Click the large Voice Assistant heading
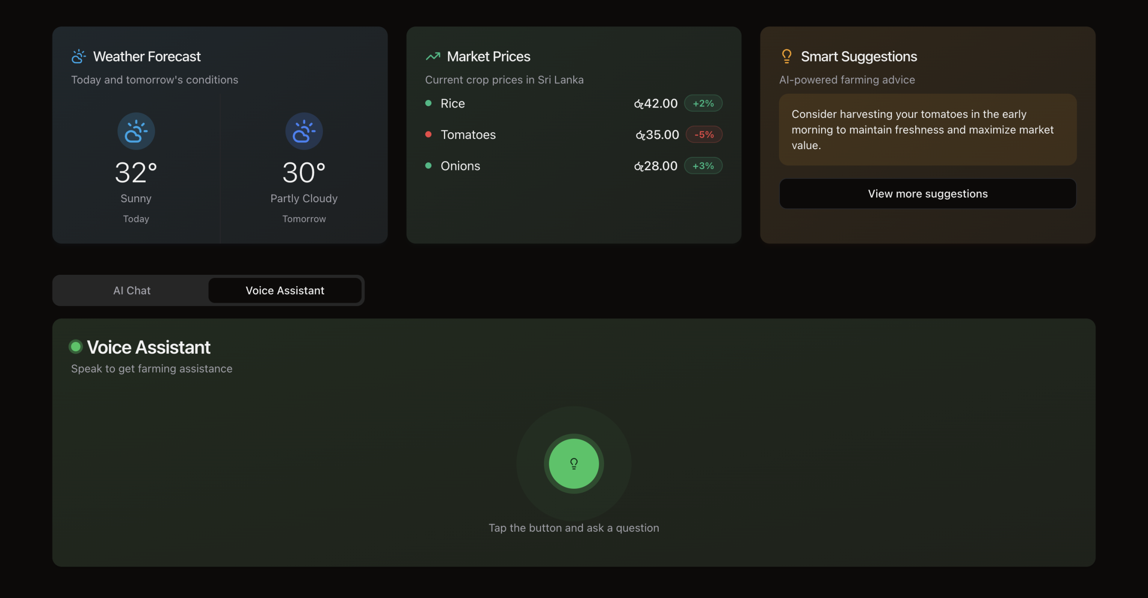 148,347
